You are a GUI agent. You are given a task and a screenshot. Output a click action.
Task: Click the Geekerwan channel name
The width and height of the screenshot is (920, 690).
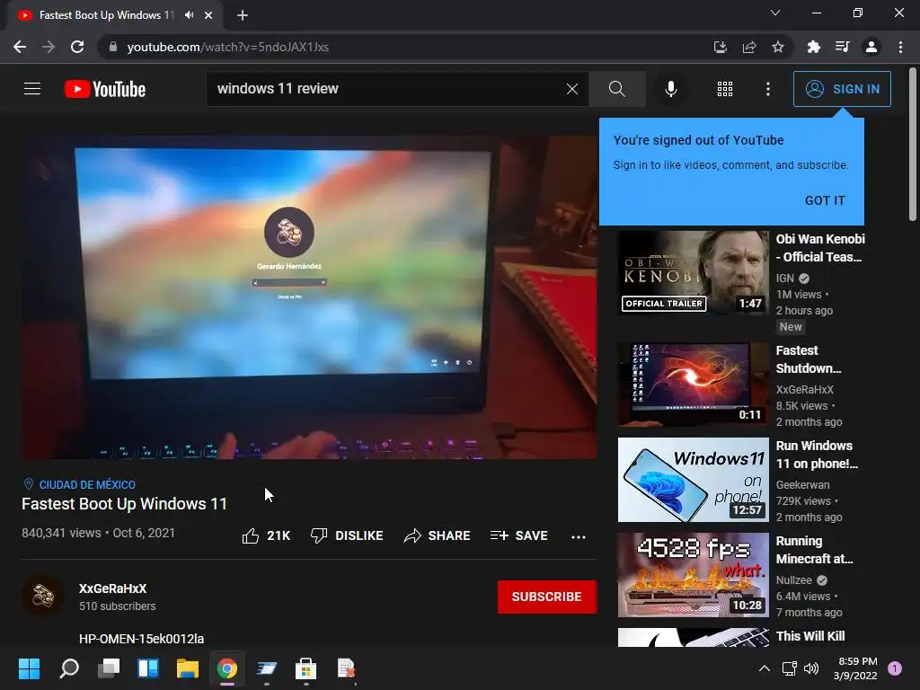click(802, 484)
